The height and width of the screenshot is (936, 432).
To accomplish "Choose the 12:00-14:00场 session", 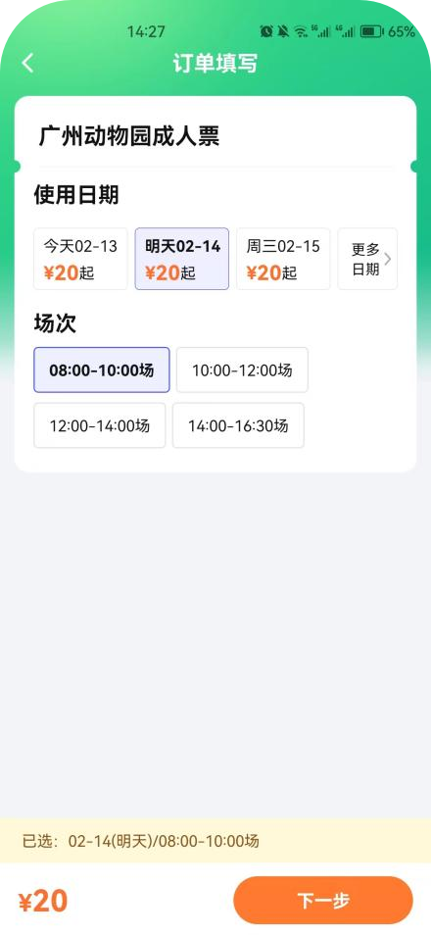I will pyautogui.click(x=100, y=425).
